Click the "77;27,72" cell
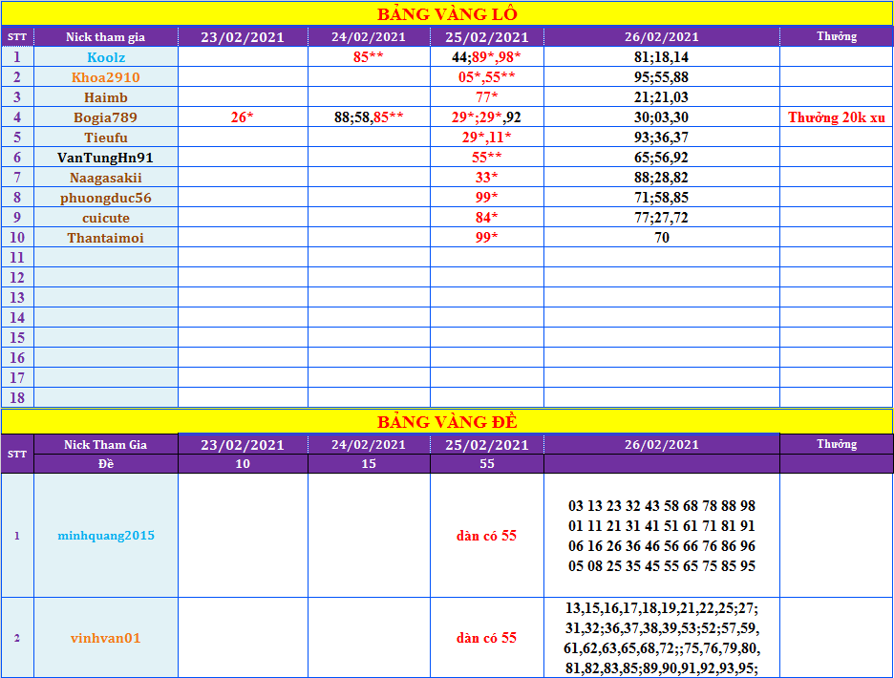 (x=661, y=218)
